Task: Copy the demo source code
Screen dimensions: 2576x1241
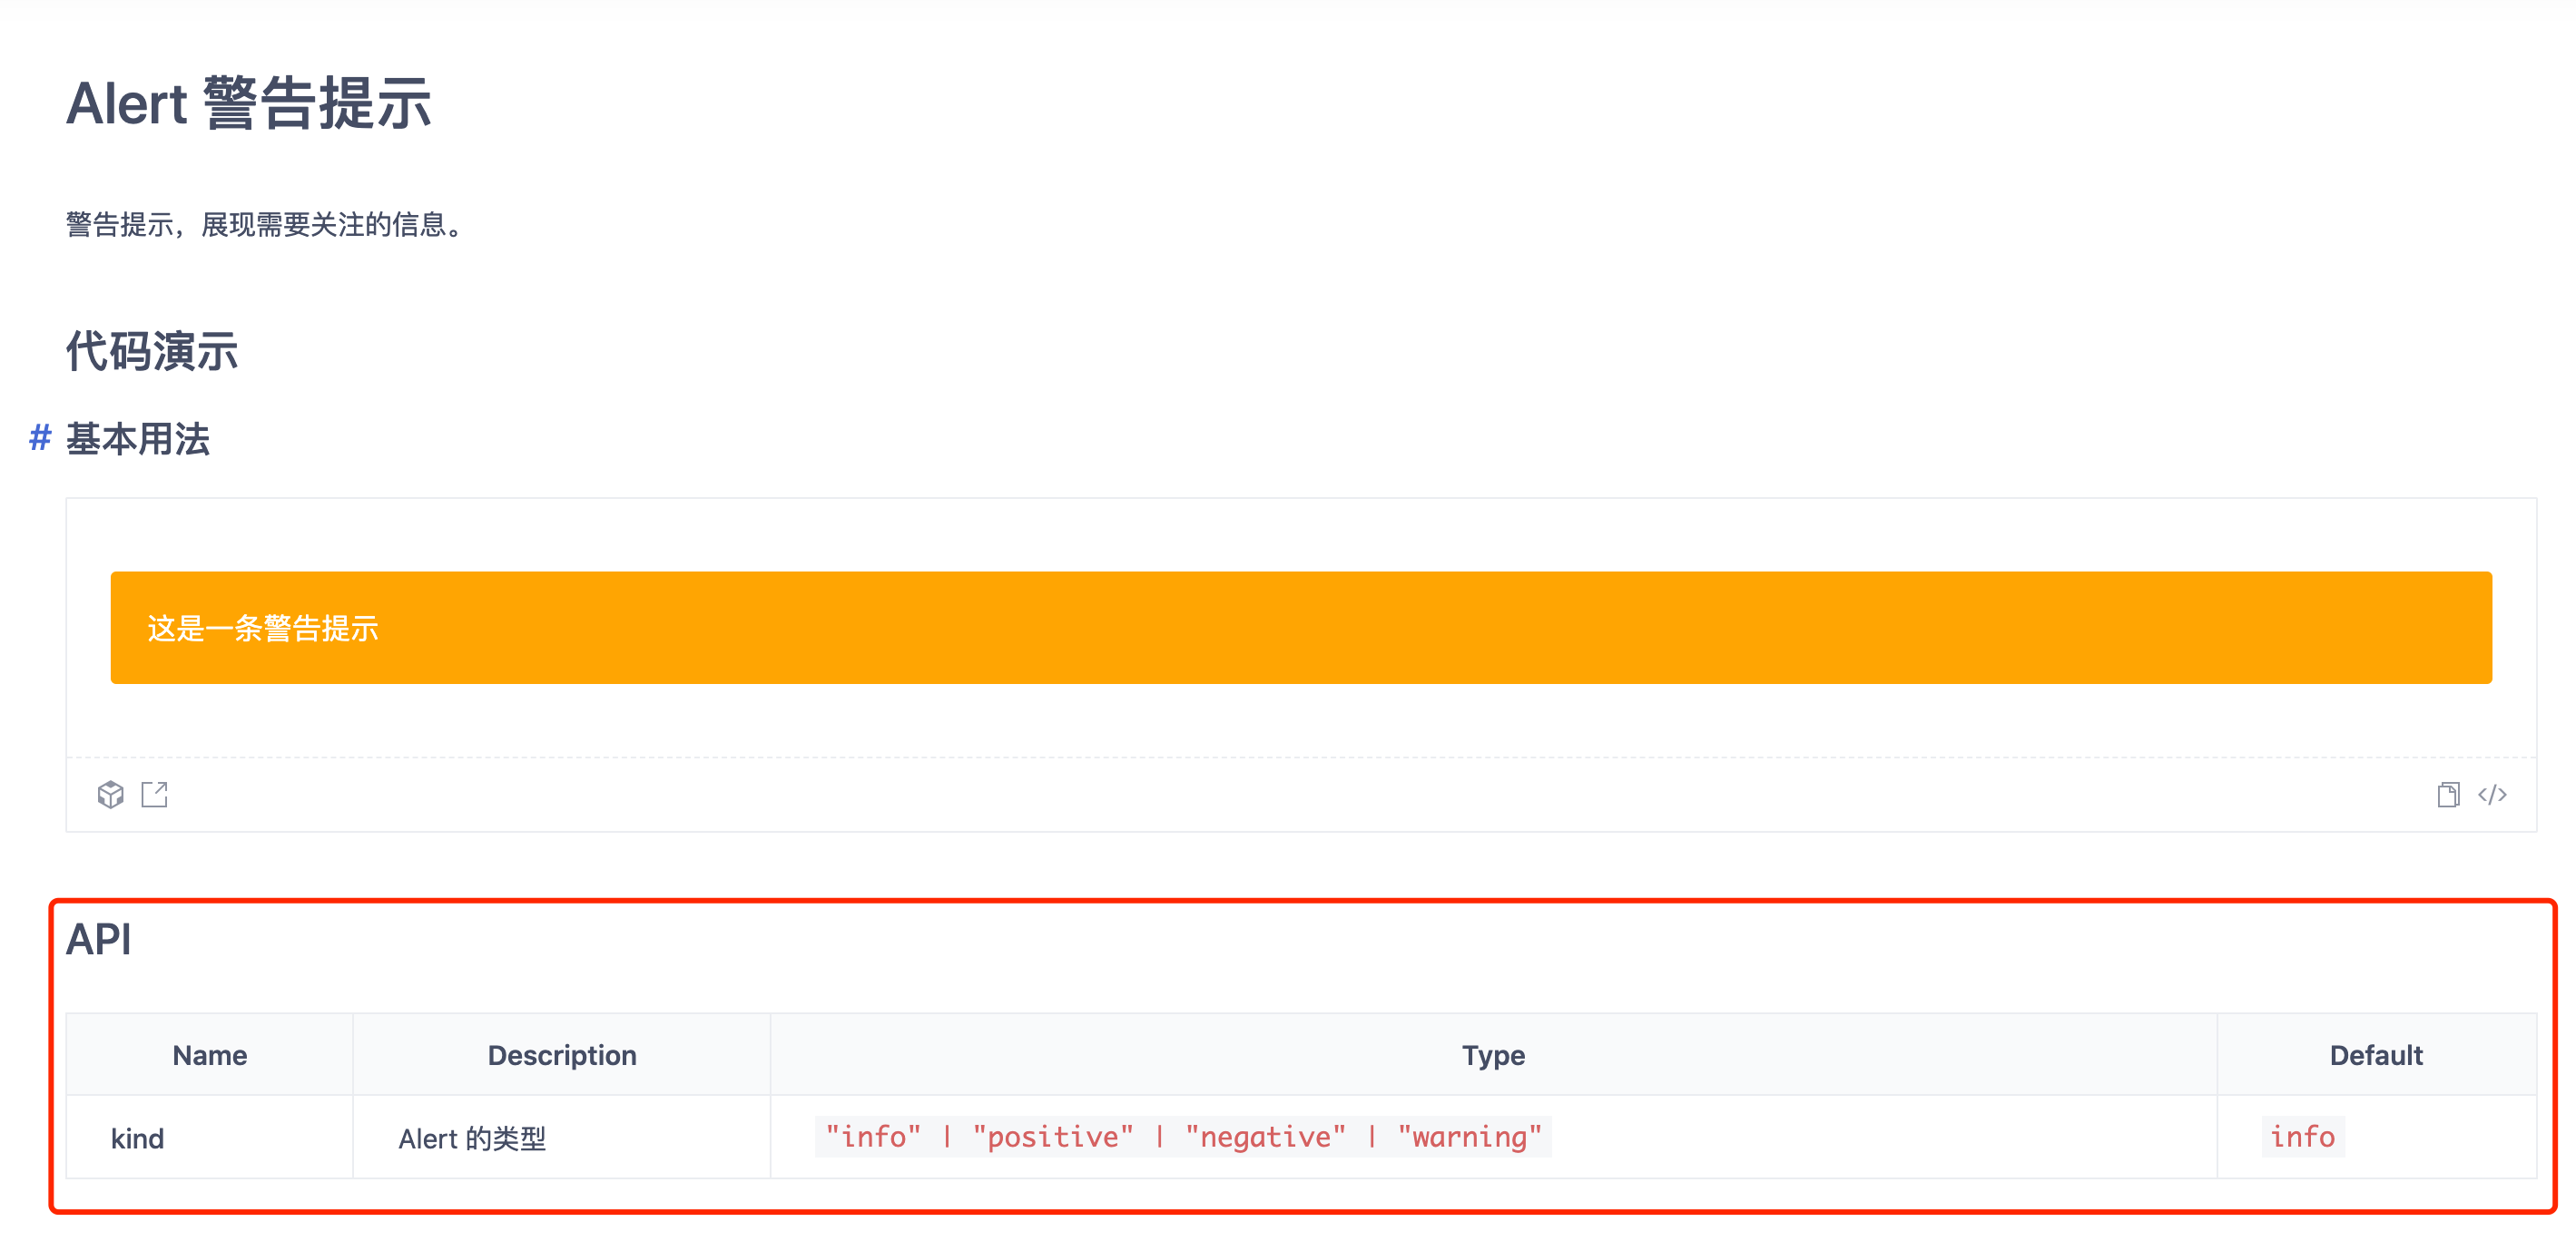Action: point(2447,795)
